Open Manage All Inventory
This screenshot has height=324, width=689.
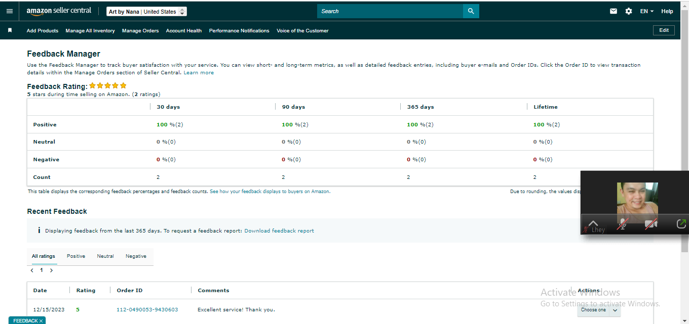90,31
